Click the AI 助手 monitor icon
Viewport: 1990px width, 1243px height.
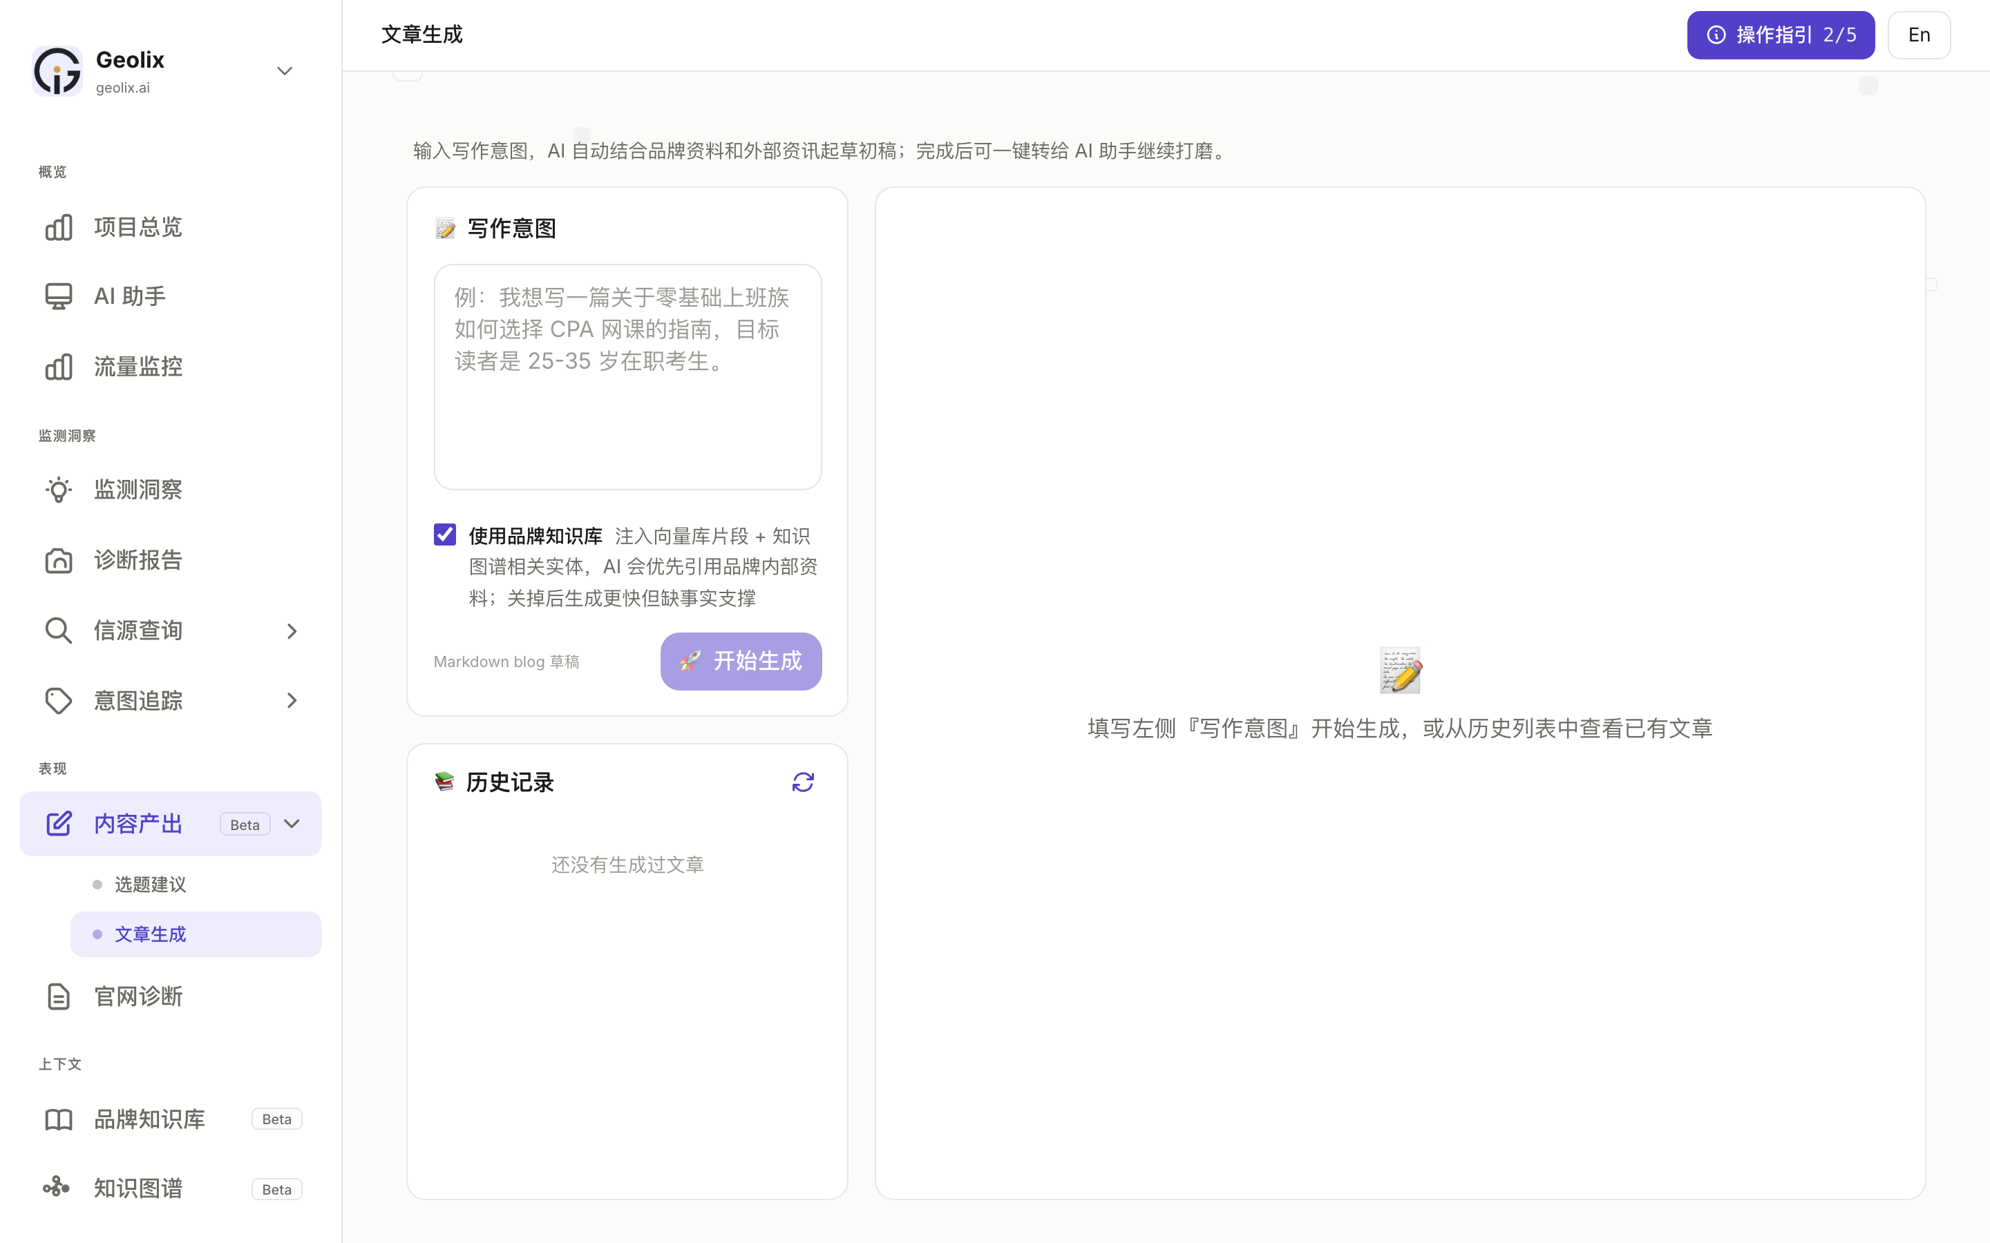pos(58,296)
